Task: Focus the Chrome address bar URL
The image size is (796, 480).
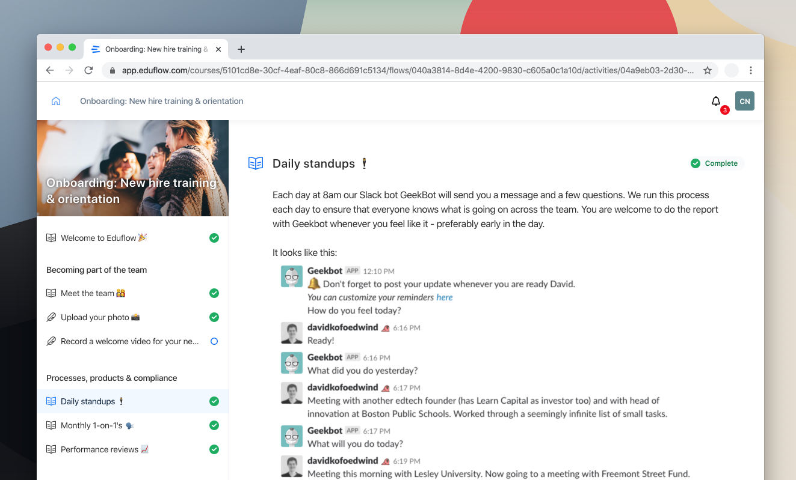Action: (408, 70)
